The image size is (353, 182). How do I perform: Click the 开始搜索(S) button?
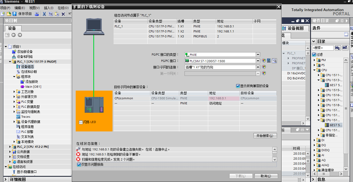(x=265, y=136)
